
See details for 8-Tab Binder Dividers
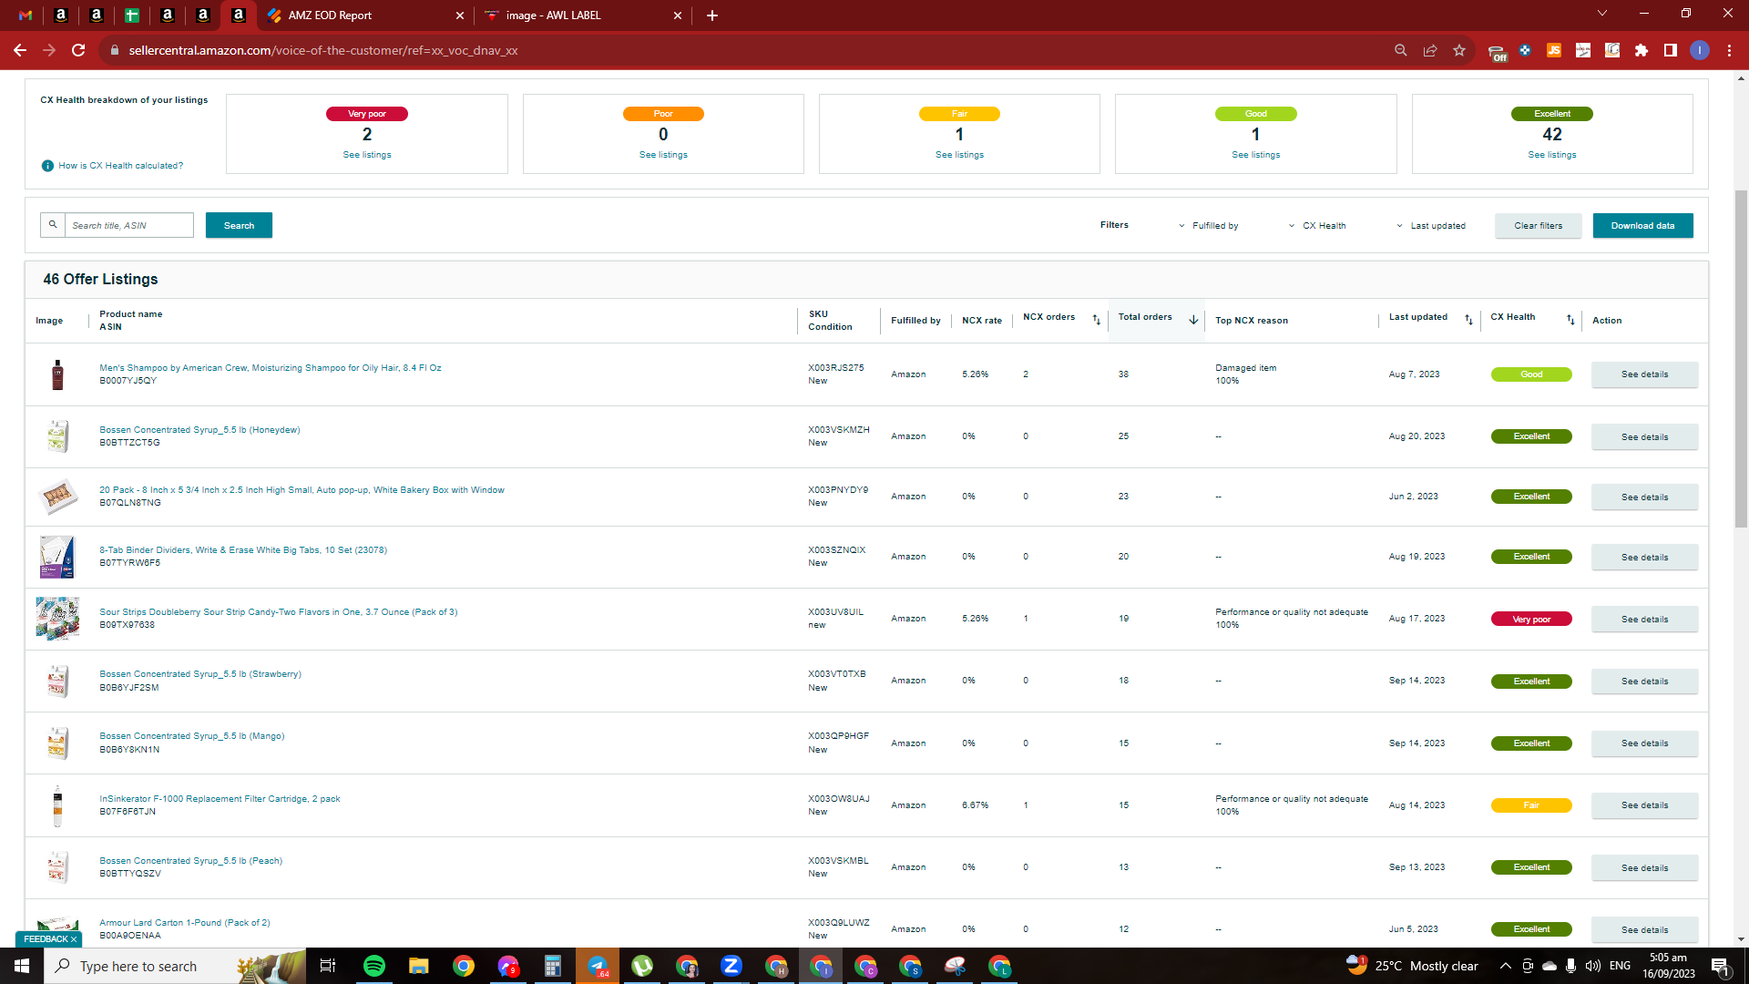(x=1644, y=558)
